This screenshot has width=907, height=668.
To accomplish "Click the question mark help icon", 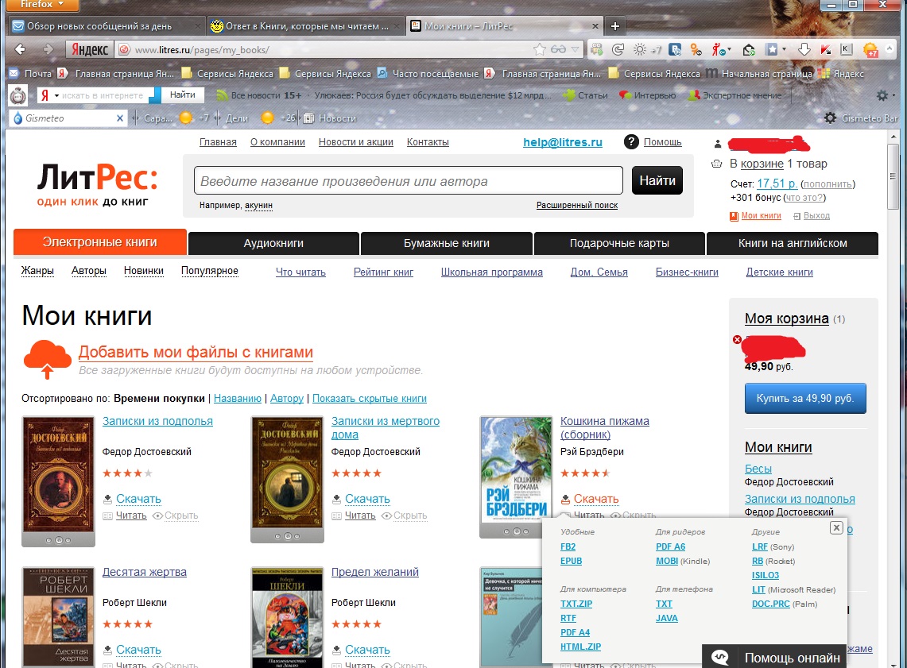I will (631, 141).
